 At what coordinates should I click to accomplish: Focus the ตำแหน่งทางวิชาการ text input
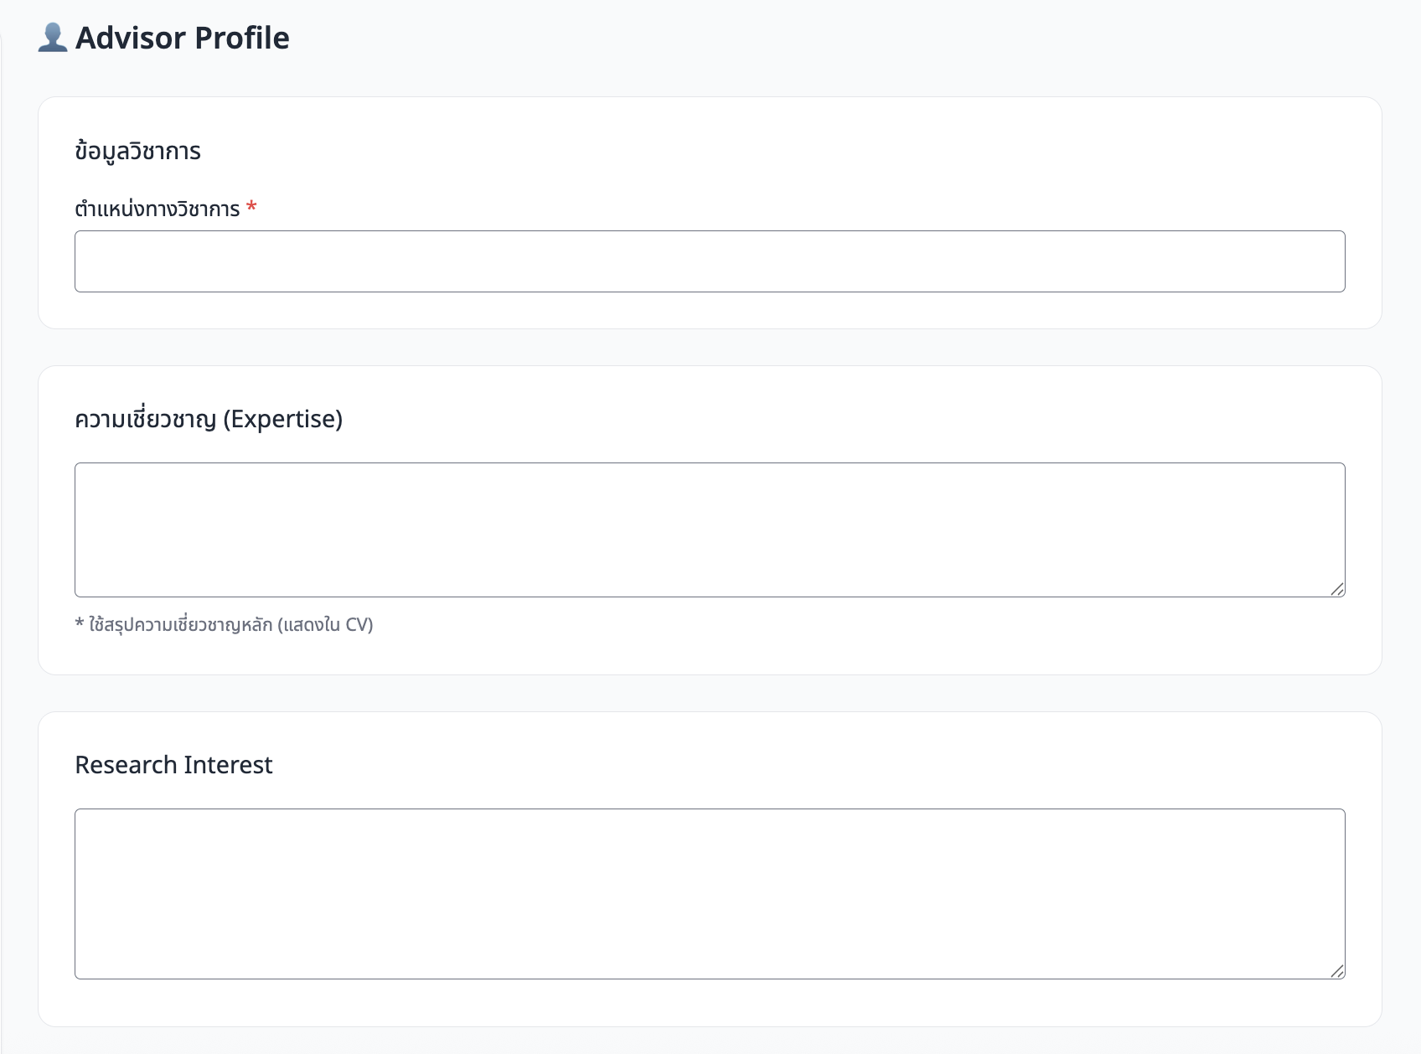[x=709, y=261]
